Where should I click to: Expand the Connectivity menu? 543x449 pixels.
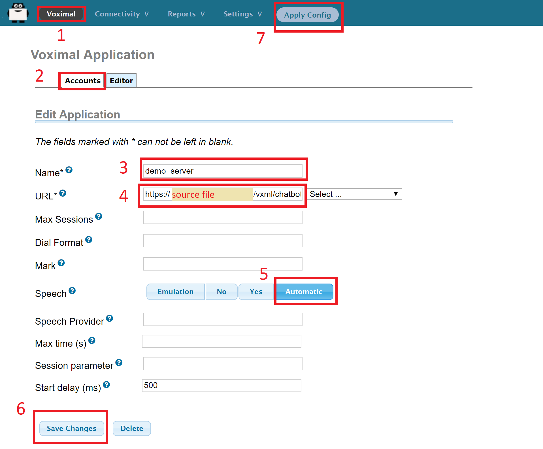(x=122, y=14)
